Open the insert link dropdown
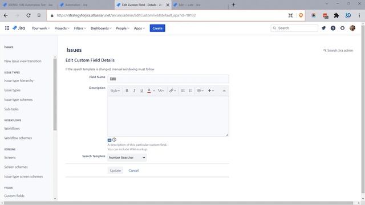This screenshot has width=365, height=205. click(x=172, y=91)
